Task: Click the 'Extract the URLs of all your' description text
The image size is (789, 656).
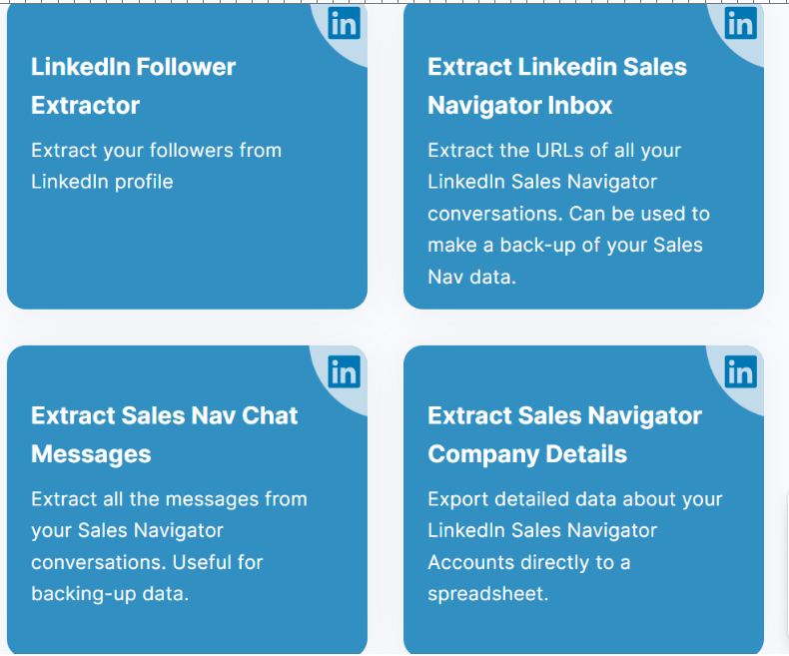Action: pyautogui.click(x=554, y=151)
